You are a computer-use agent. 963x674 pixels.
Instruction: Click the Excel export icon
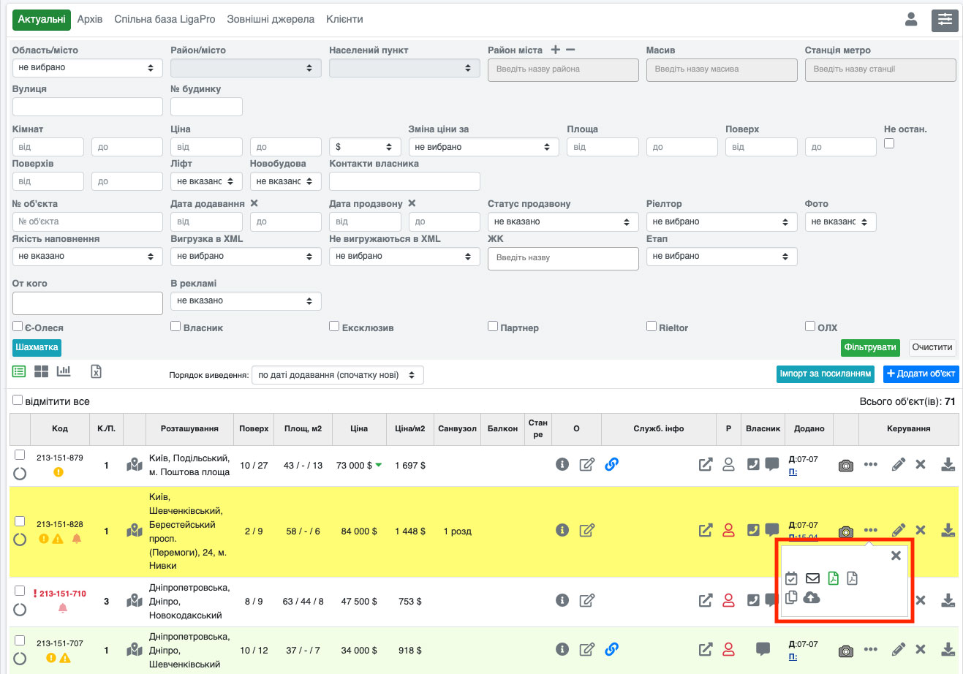coord(96,371)
